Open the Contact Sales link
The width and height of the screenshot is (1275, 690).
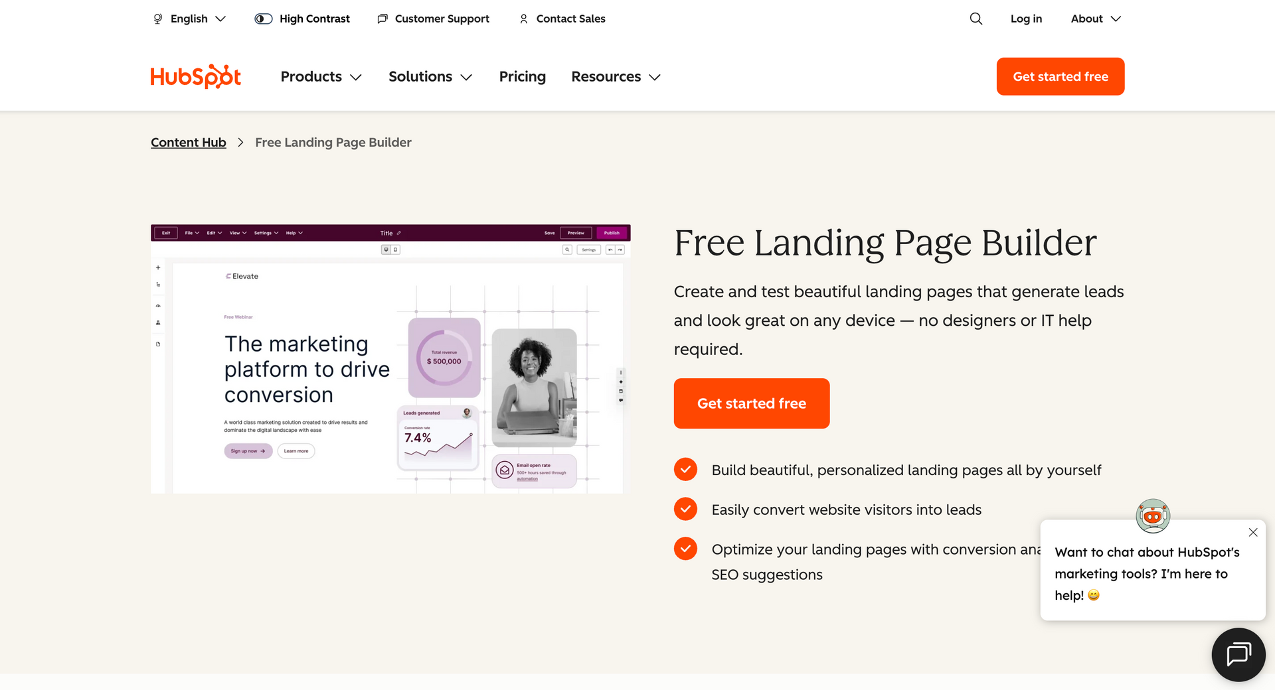coord(570,19)
